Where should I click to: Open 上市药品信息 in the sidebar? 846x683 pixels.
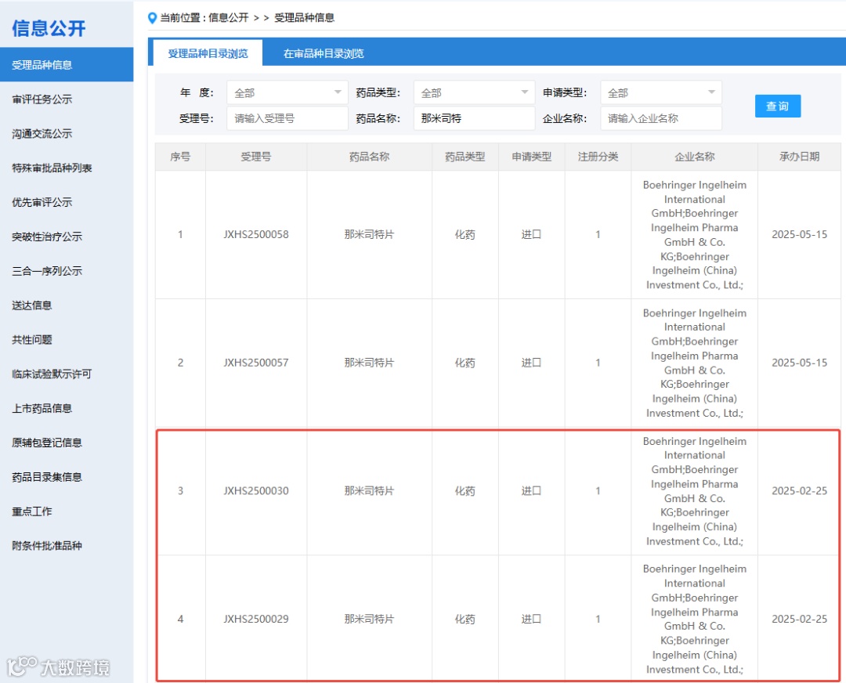[x=42, y=408]
